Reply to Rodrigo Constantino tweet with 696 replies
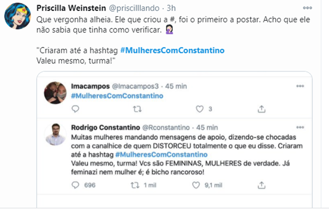The image size is (329, 210). tap(75, 185)
